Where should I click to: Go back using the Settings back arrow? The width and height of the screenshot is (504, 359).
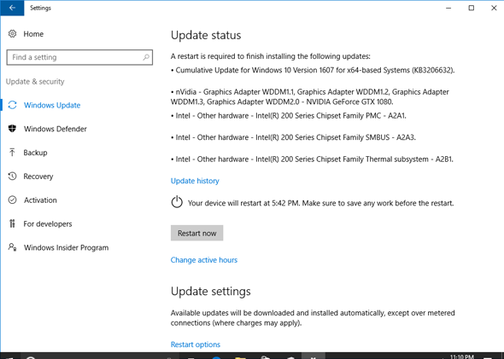click(12, 8)
